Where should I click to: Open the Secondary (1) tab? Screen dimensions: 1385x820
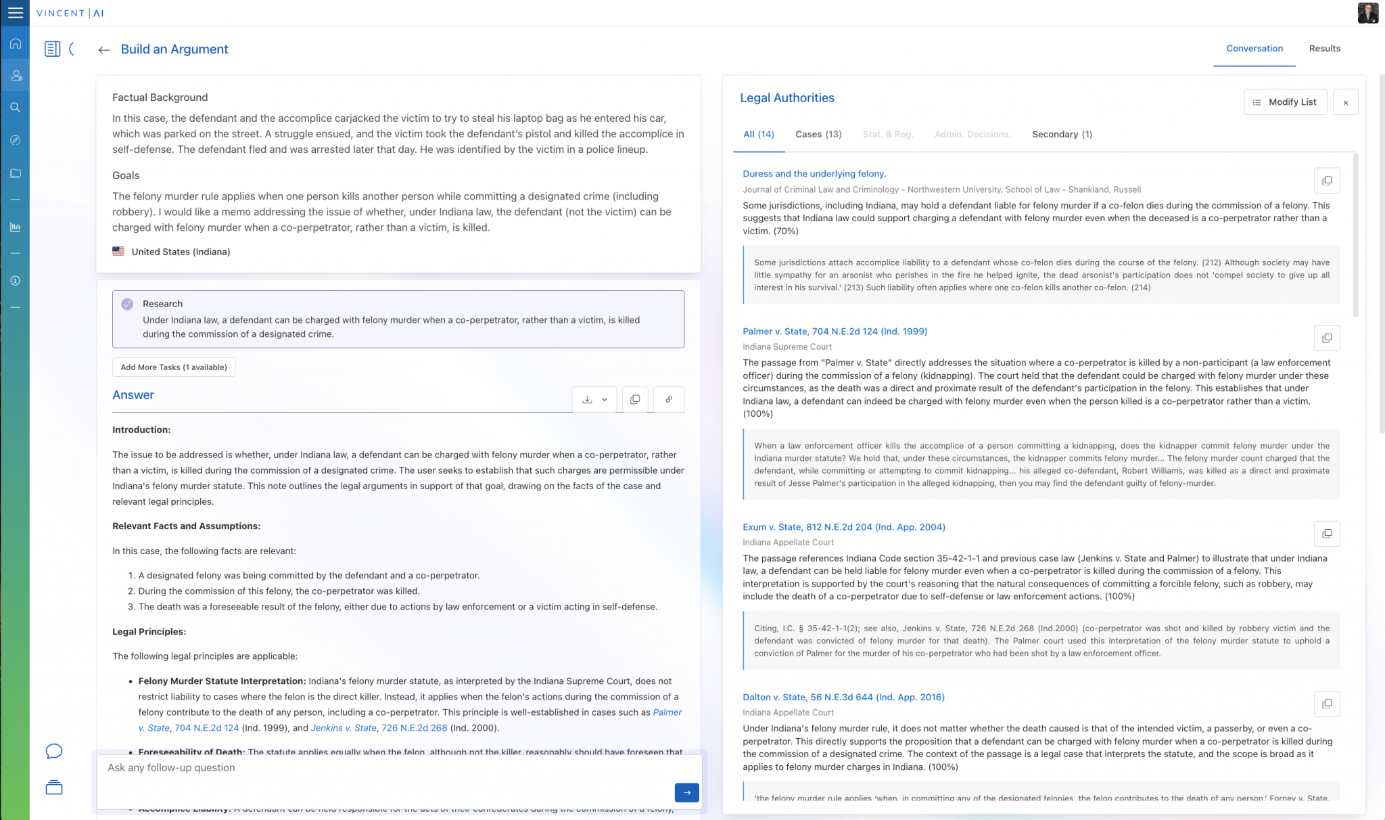pos(1061,134)
